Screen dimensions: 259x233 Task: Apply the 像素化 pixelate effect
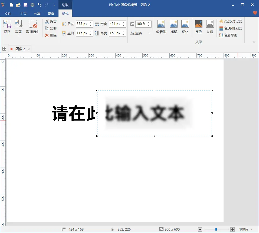pyautogui.click(x=161, y=27)
